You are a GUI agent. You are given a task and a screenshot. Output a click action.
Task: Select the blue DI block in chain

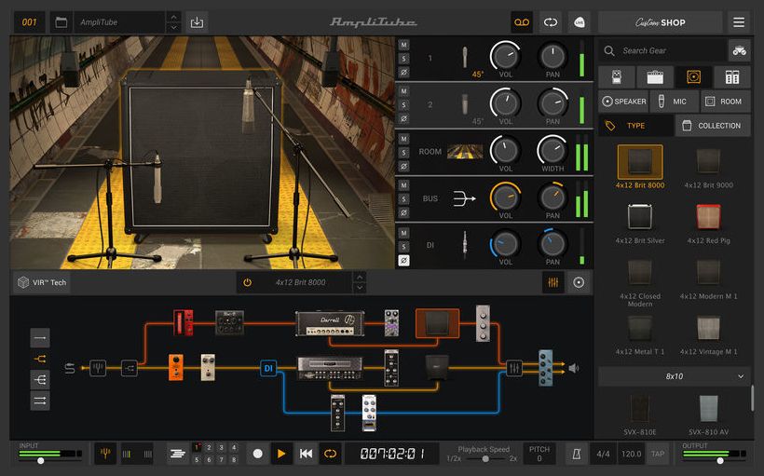pos(268,368)
